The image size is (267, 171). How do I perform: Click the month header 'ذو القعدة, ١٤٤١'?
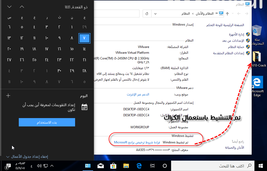point(76,7)
